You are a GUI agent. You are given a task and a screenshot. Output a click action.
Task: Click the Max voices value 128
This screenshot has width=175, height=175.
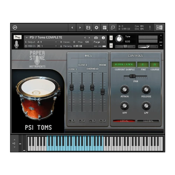87,42
